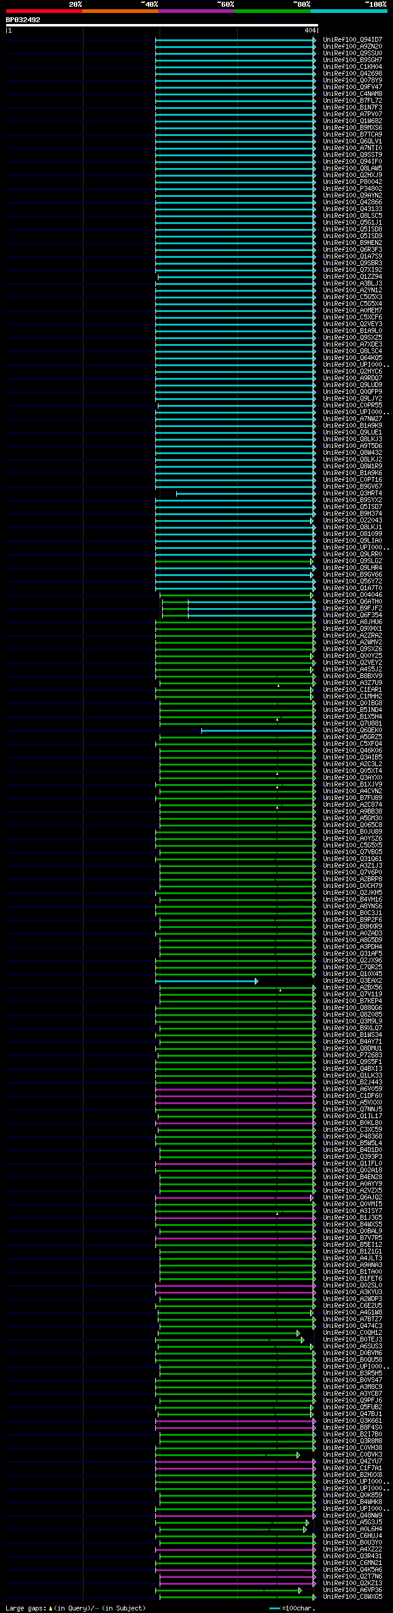This screenshot has height=1613, width=393.
Task: Click the cyan alignment bar of Q3HRT4
Action: point(246,494)
